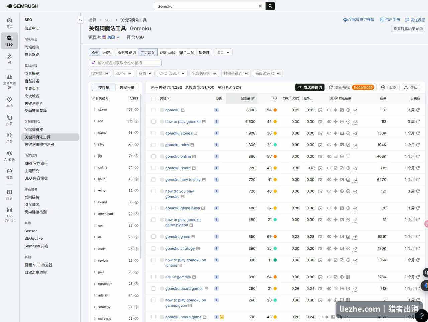
Task: Toggle eye icon for game group
Action: tap(136, 133)
